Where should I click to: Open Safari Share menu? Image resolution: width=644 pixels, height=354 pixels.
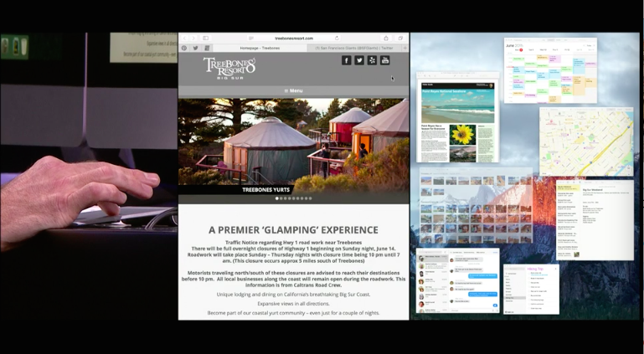tap(386, 38)
